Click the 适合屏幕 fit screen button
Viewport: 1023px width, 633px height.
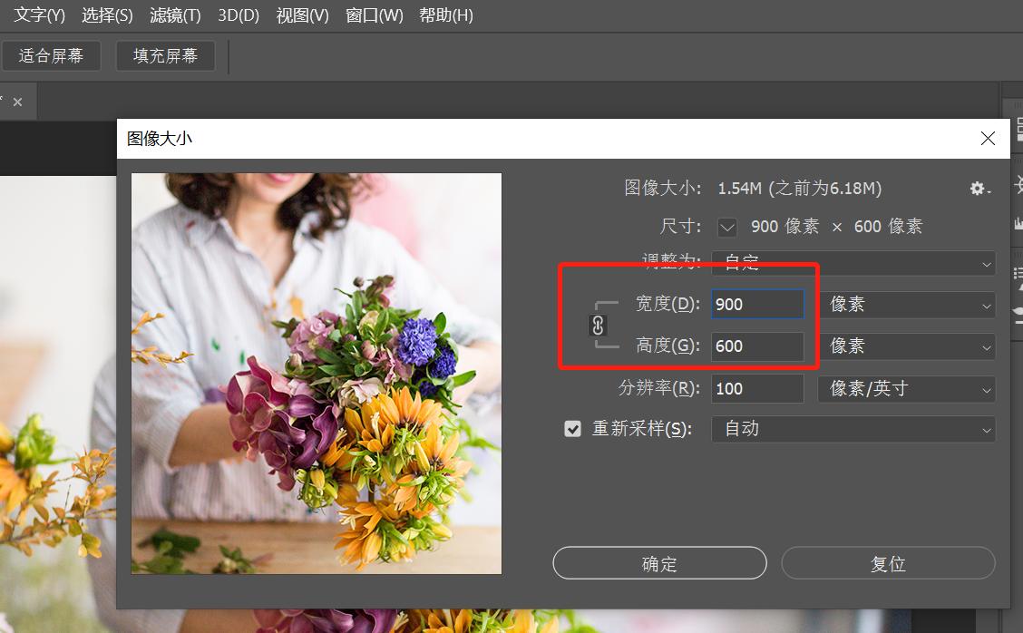pos(51,55)
